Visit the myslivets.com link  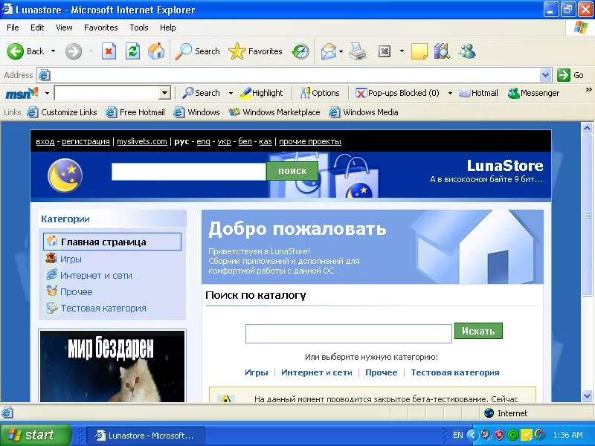pyautogui.click(x=142, y=141)
